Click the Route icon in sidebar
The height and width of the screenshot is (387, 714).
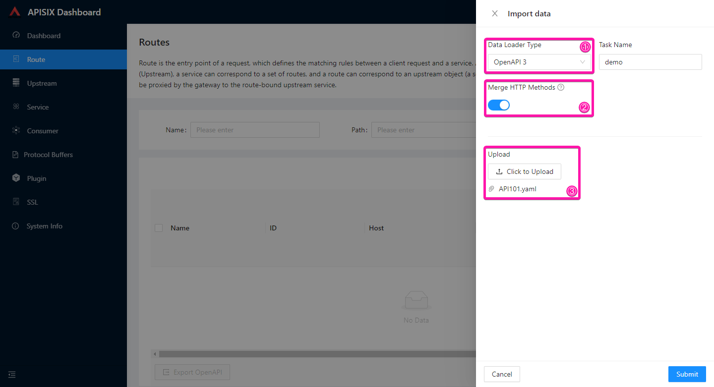coord(16,59)
